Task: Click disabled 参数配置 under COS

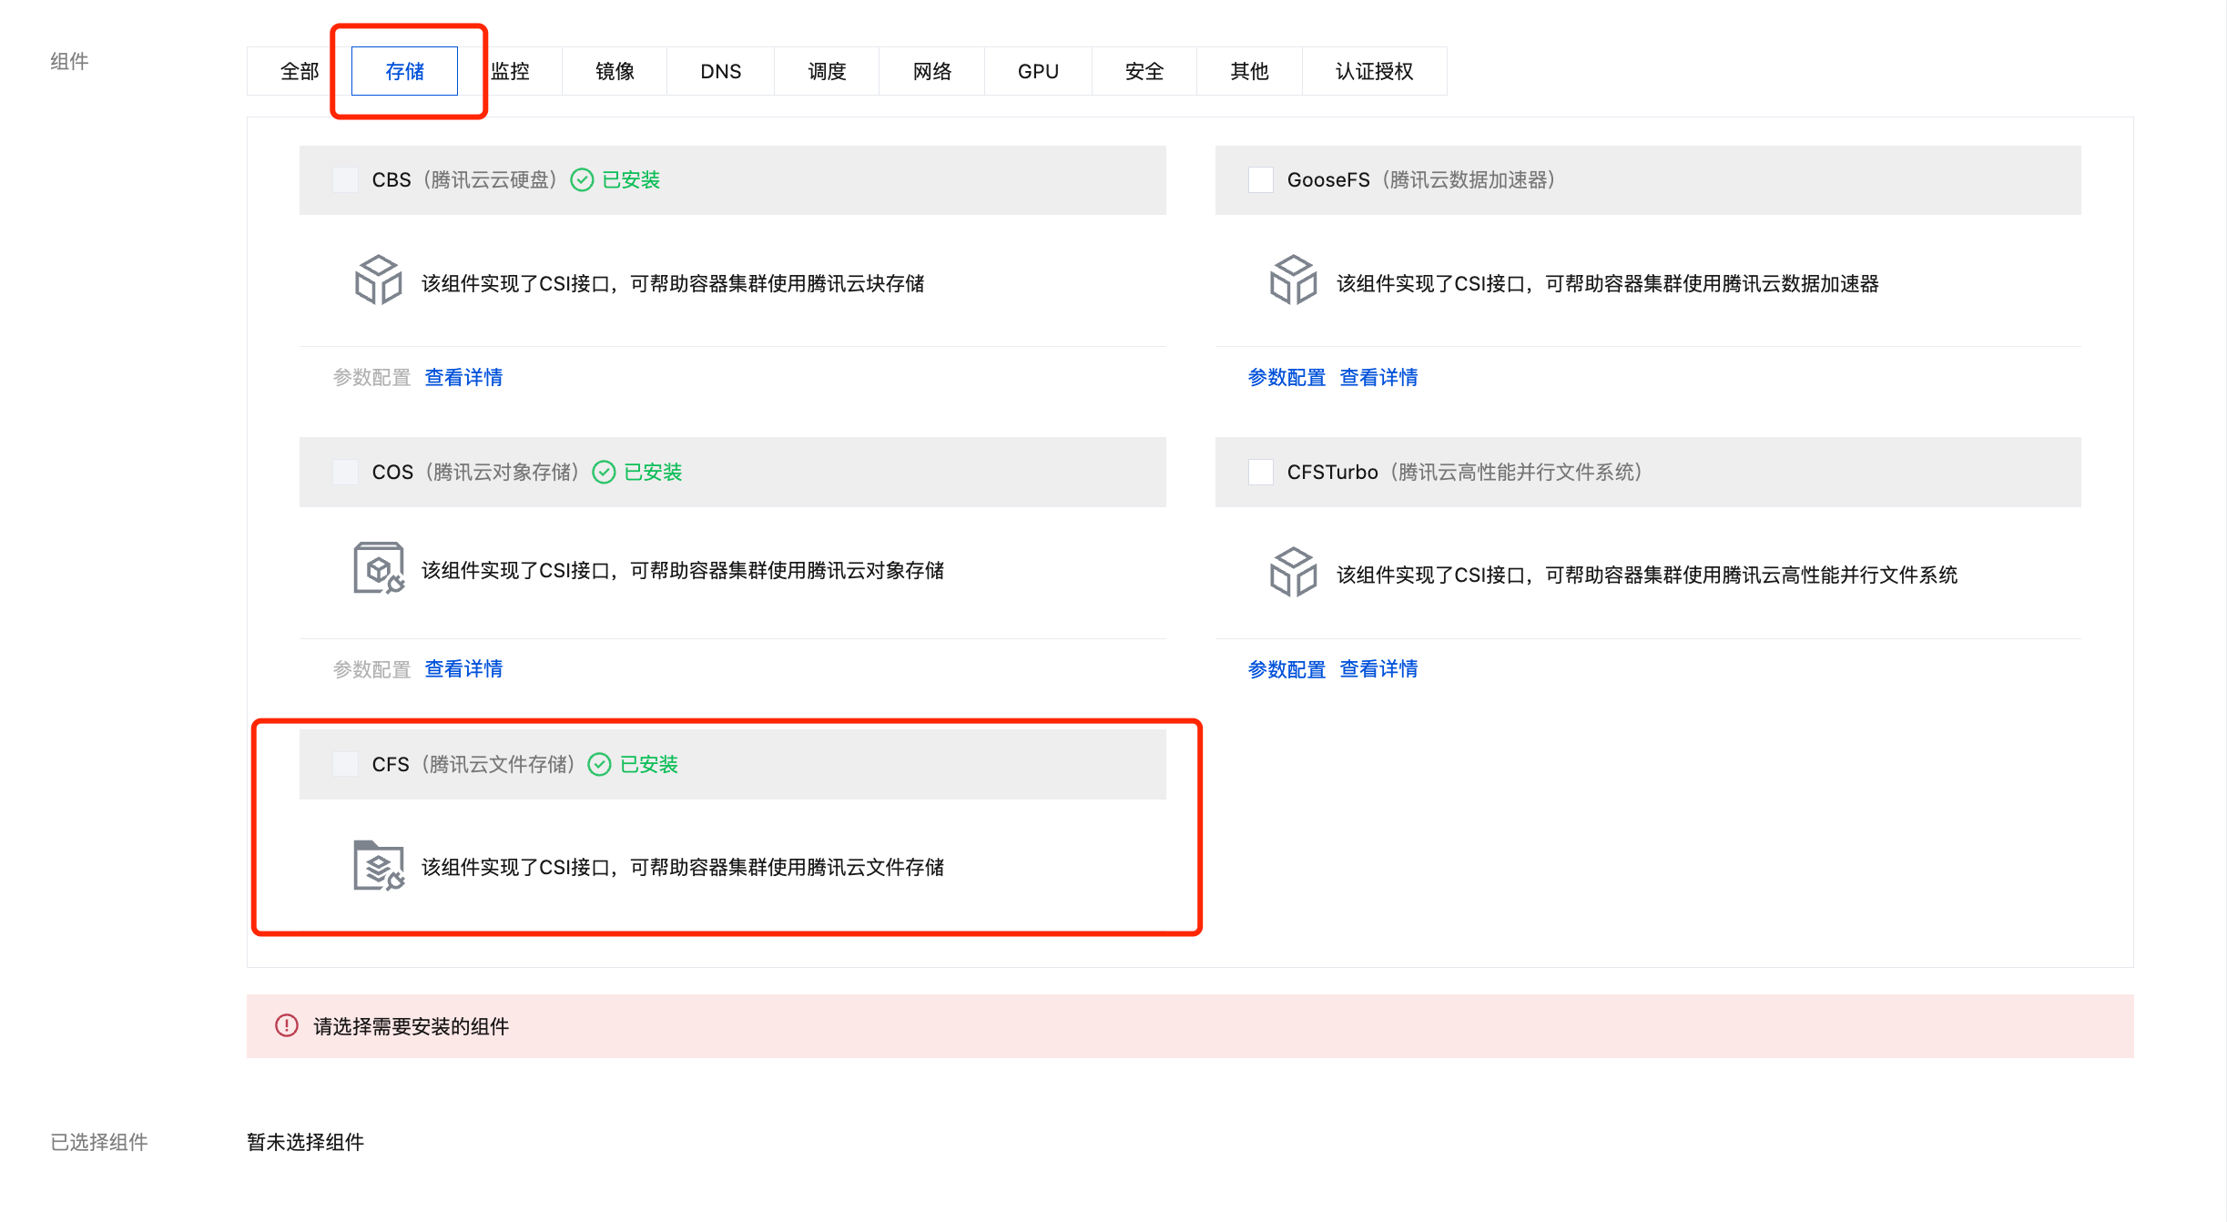Action: 371,668
